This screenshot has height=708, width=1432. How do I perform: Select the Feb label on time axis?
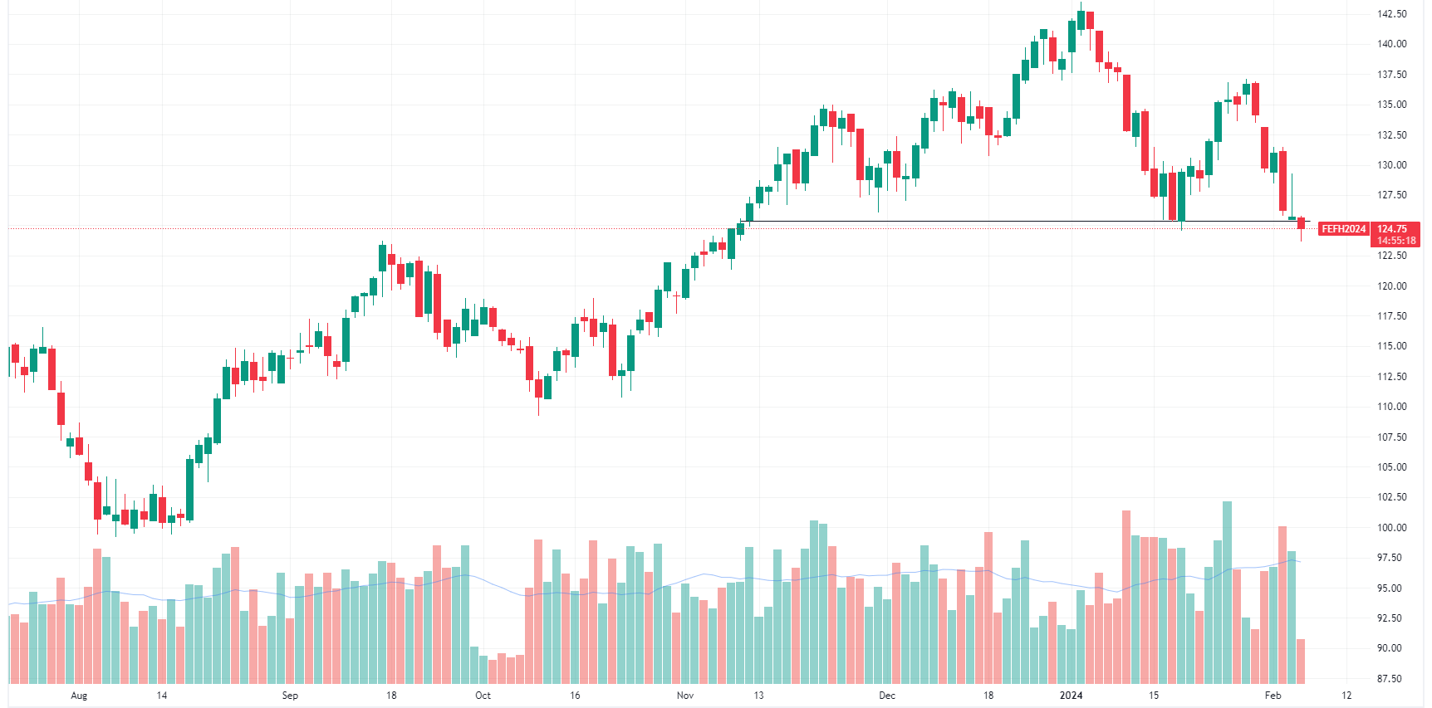[x=1273, y=696]
